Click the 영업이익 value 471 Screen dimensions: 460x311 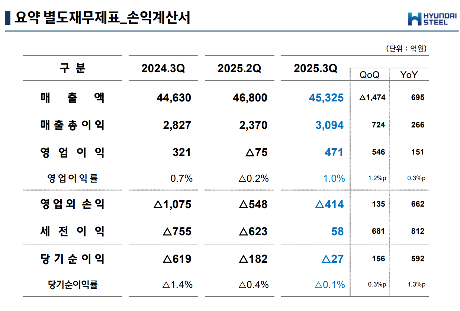pos(334,152)
